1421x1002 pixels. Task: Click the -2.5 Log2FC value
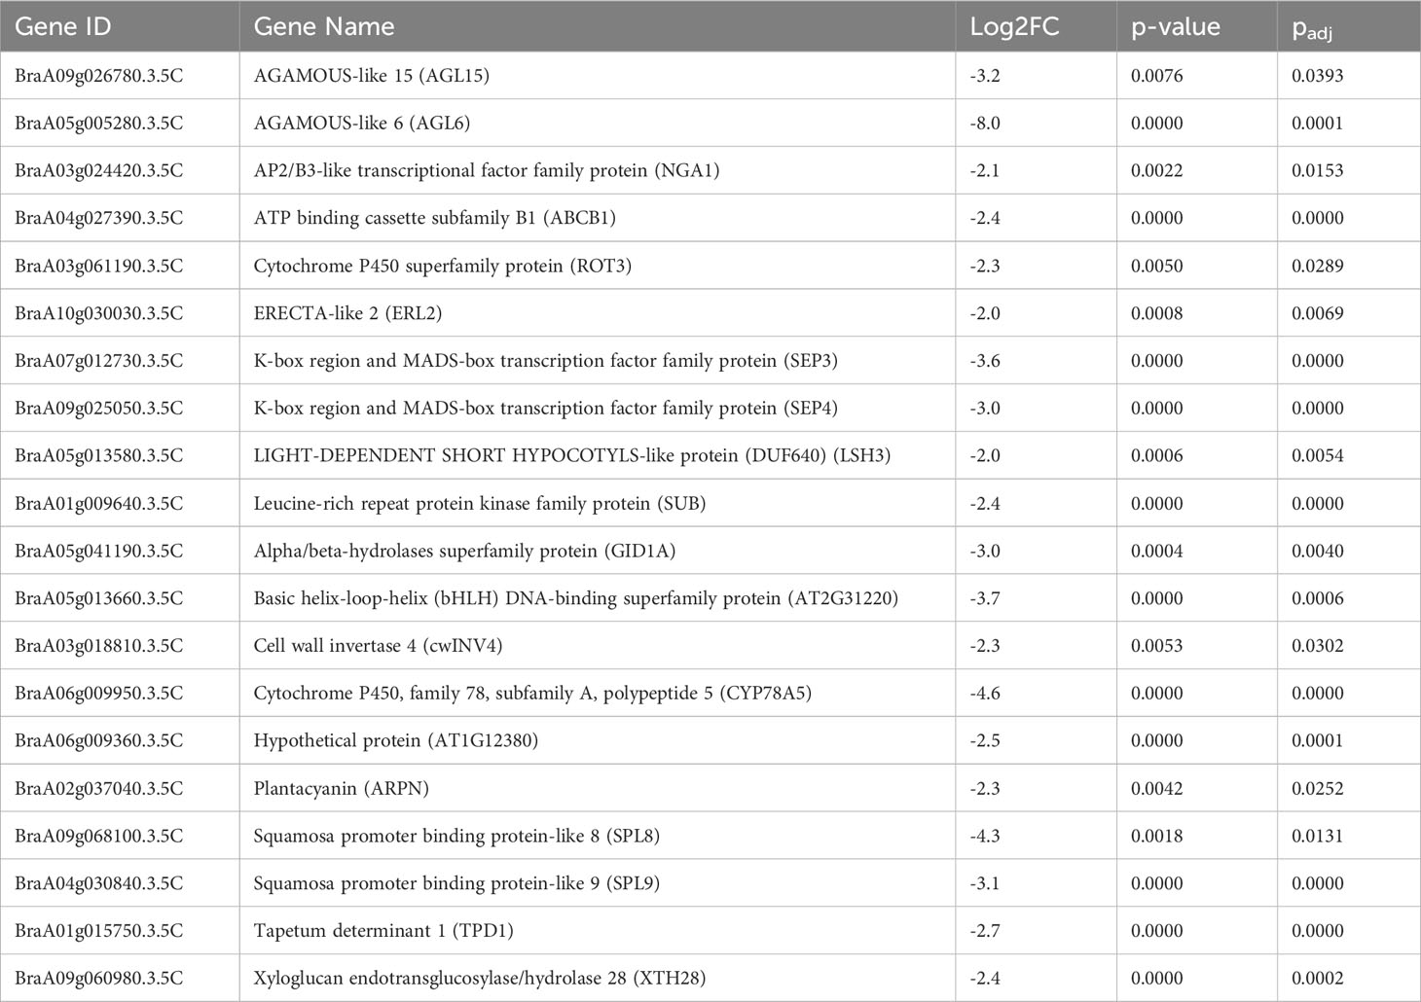coord(985,742)
